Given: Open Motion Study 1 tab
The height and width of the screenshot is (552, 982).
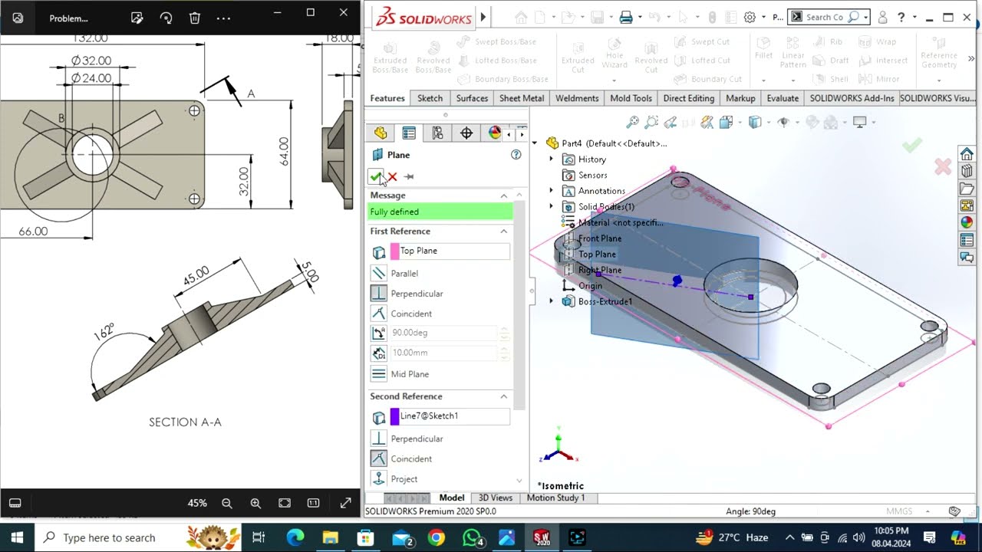Looking at the screenshot, I should pyautogui.click(x=555, y=498).
